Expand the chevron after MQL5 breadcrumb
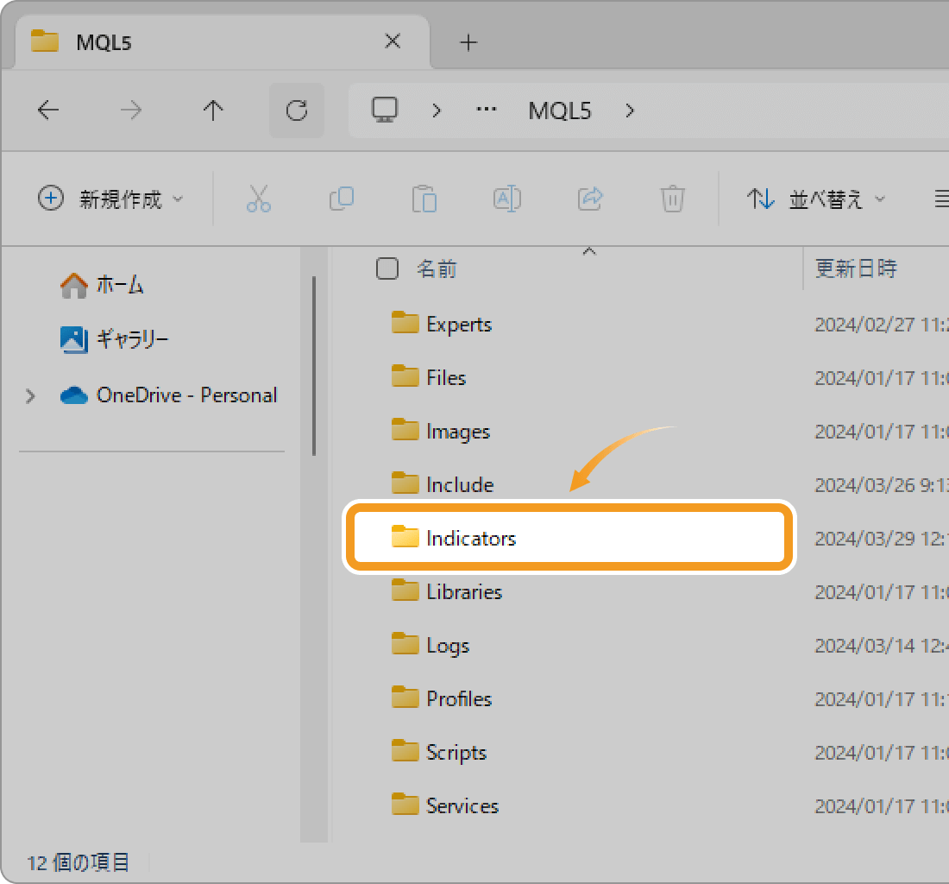Image resolution: width=949 pixels, height=884 pixels. click(630, 110)
